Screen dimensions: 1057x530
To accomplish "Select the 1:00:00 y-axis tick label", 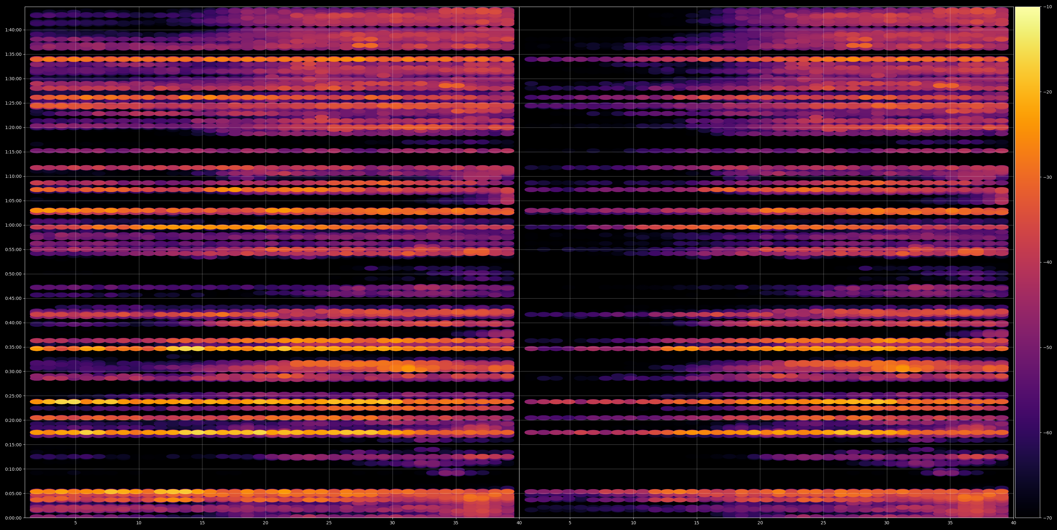I will [x=13, y=225].
